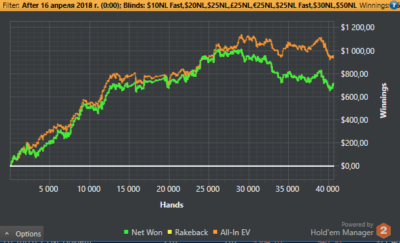Click the Powered by text
Image resolution: width=400 pixels, height=243 pixels.
coord(357,225)
